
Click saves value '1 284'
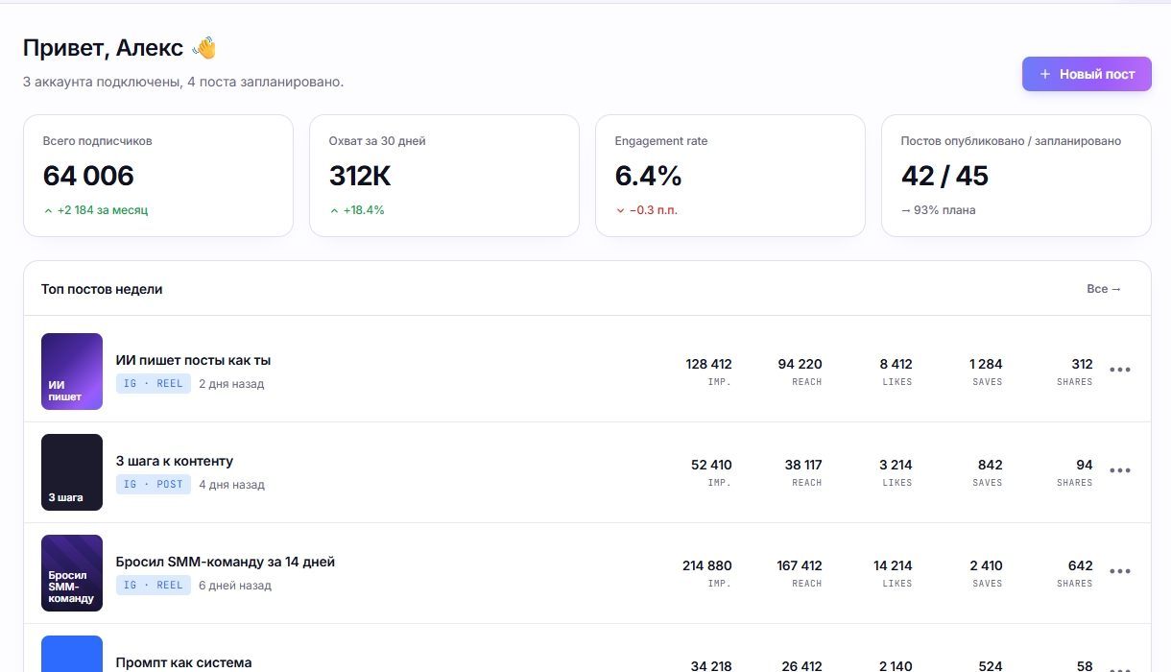(986, 364)
